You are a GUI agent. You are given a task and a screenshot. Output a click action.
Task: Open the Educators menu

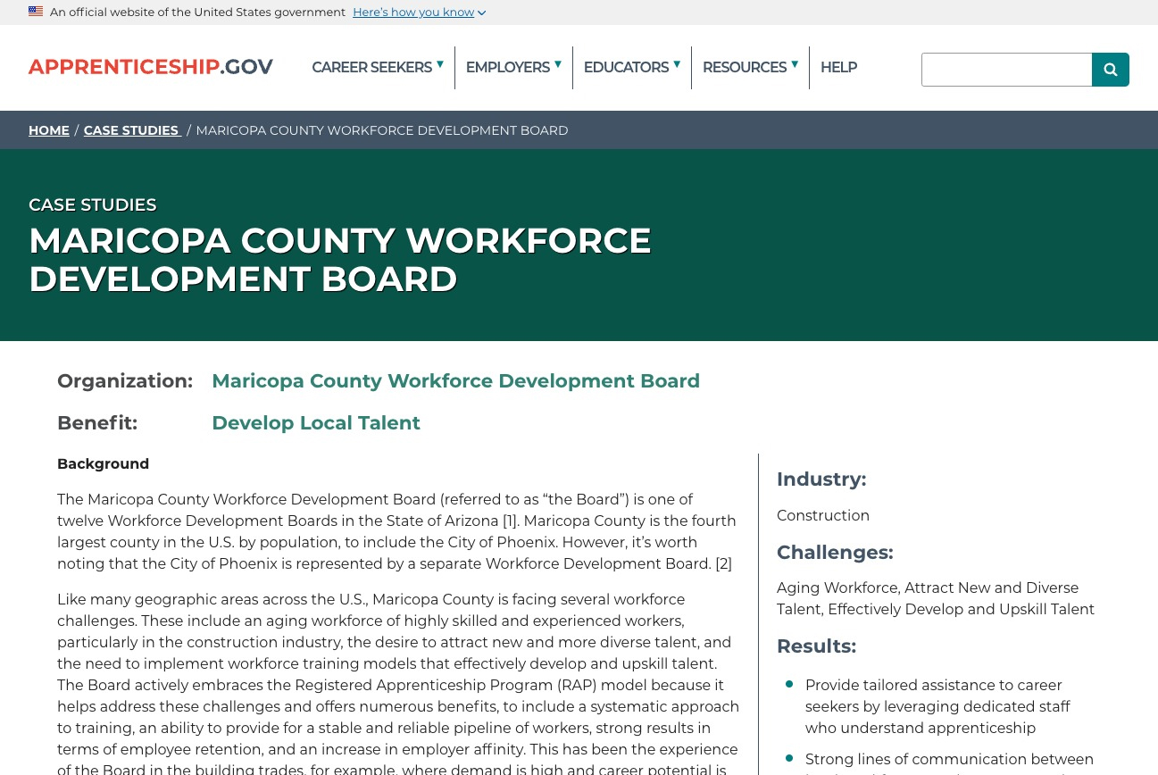[x=626, y=68]
